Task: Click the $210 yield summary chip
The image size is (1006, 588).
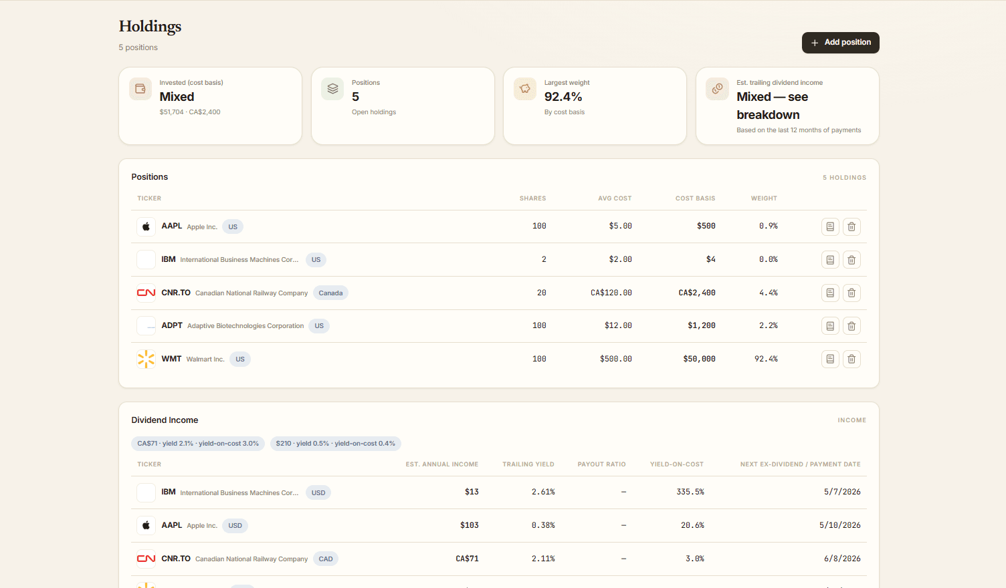Action: tap(336, 444)
